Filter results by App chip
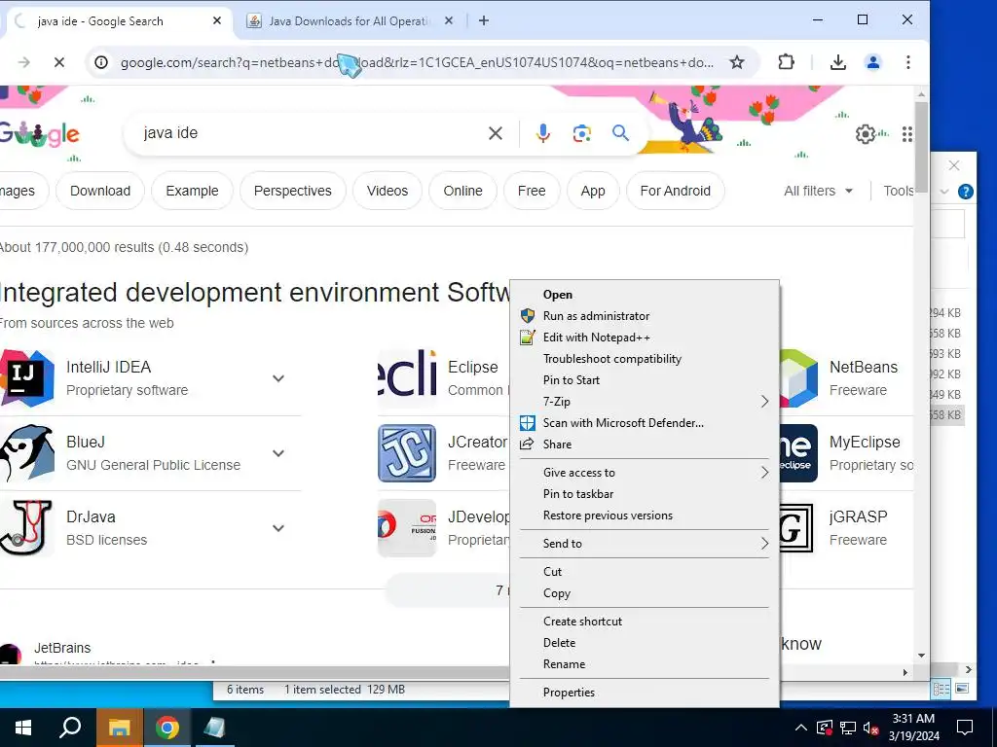Image resolution: width=997 pixels, height=747 pixels. point(593,191)
